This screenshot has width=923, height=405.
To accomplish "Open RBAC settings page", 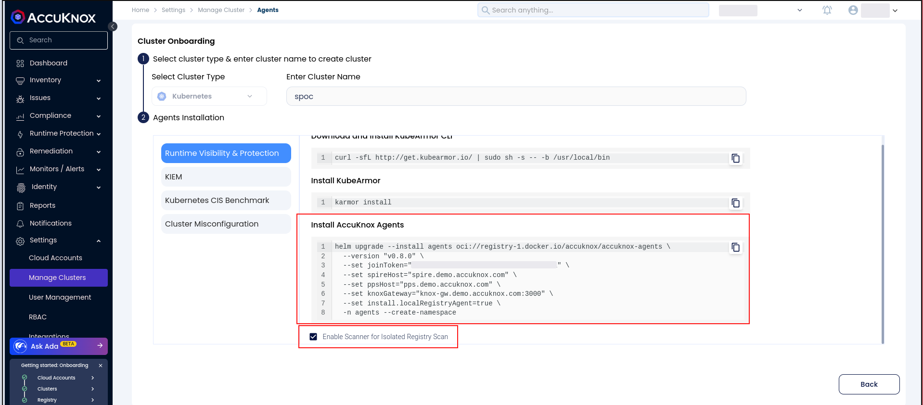I will (38, 317).
